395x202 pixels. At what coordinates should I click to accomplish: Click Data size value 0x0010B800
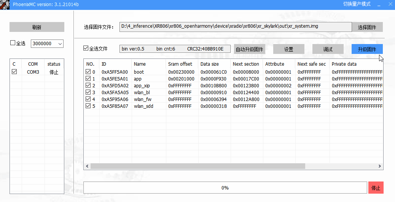pos(213,86)
